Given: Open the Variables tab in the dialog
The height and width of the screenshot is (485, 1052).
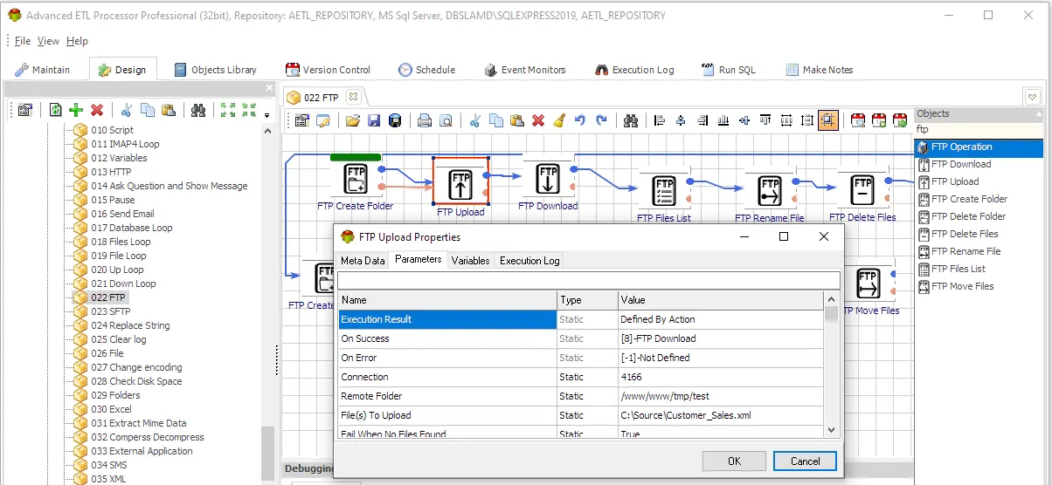Looking at the screenshot, I should 470,261.
